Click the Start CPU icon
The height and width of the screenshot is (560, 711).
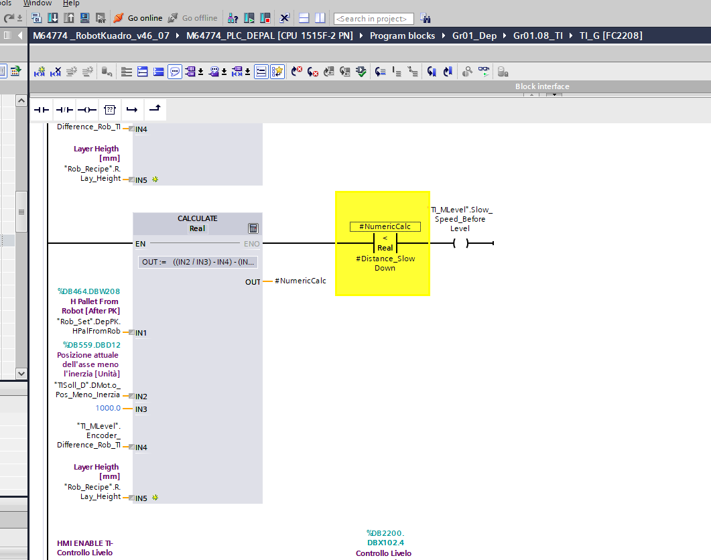pos(249,18)
